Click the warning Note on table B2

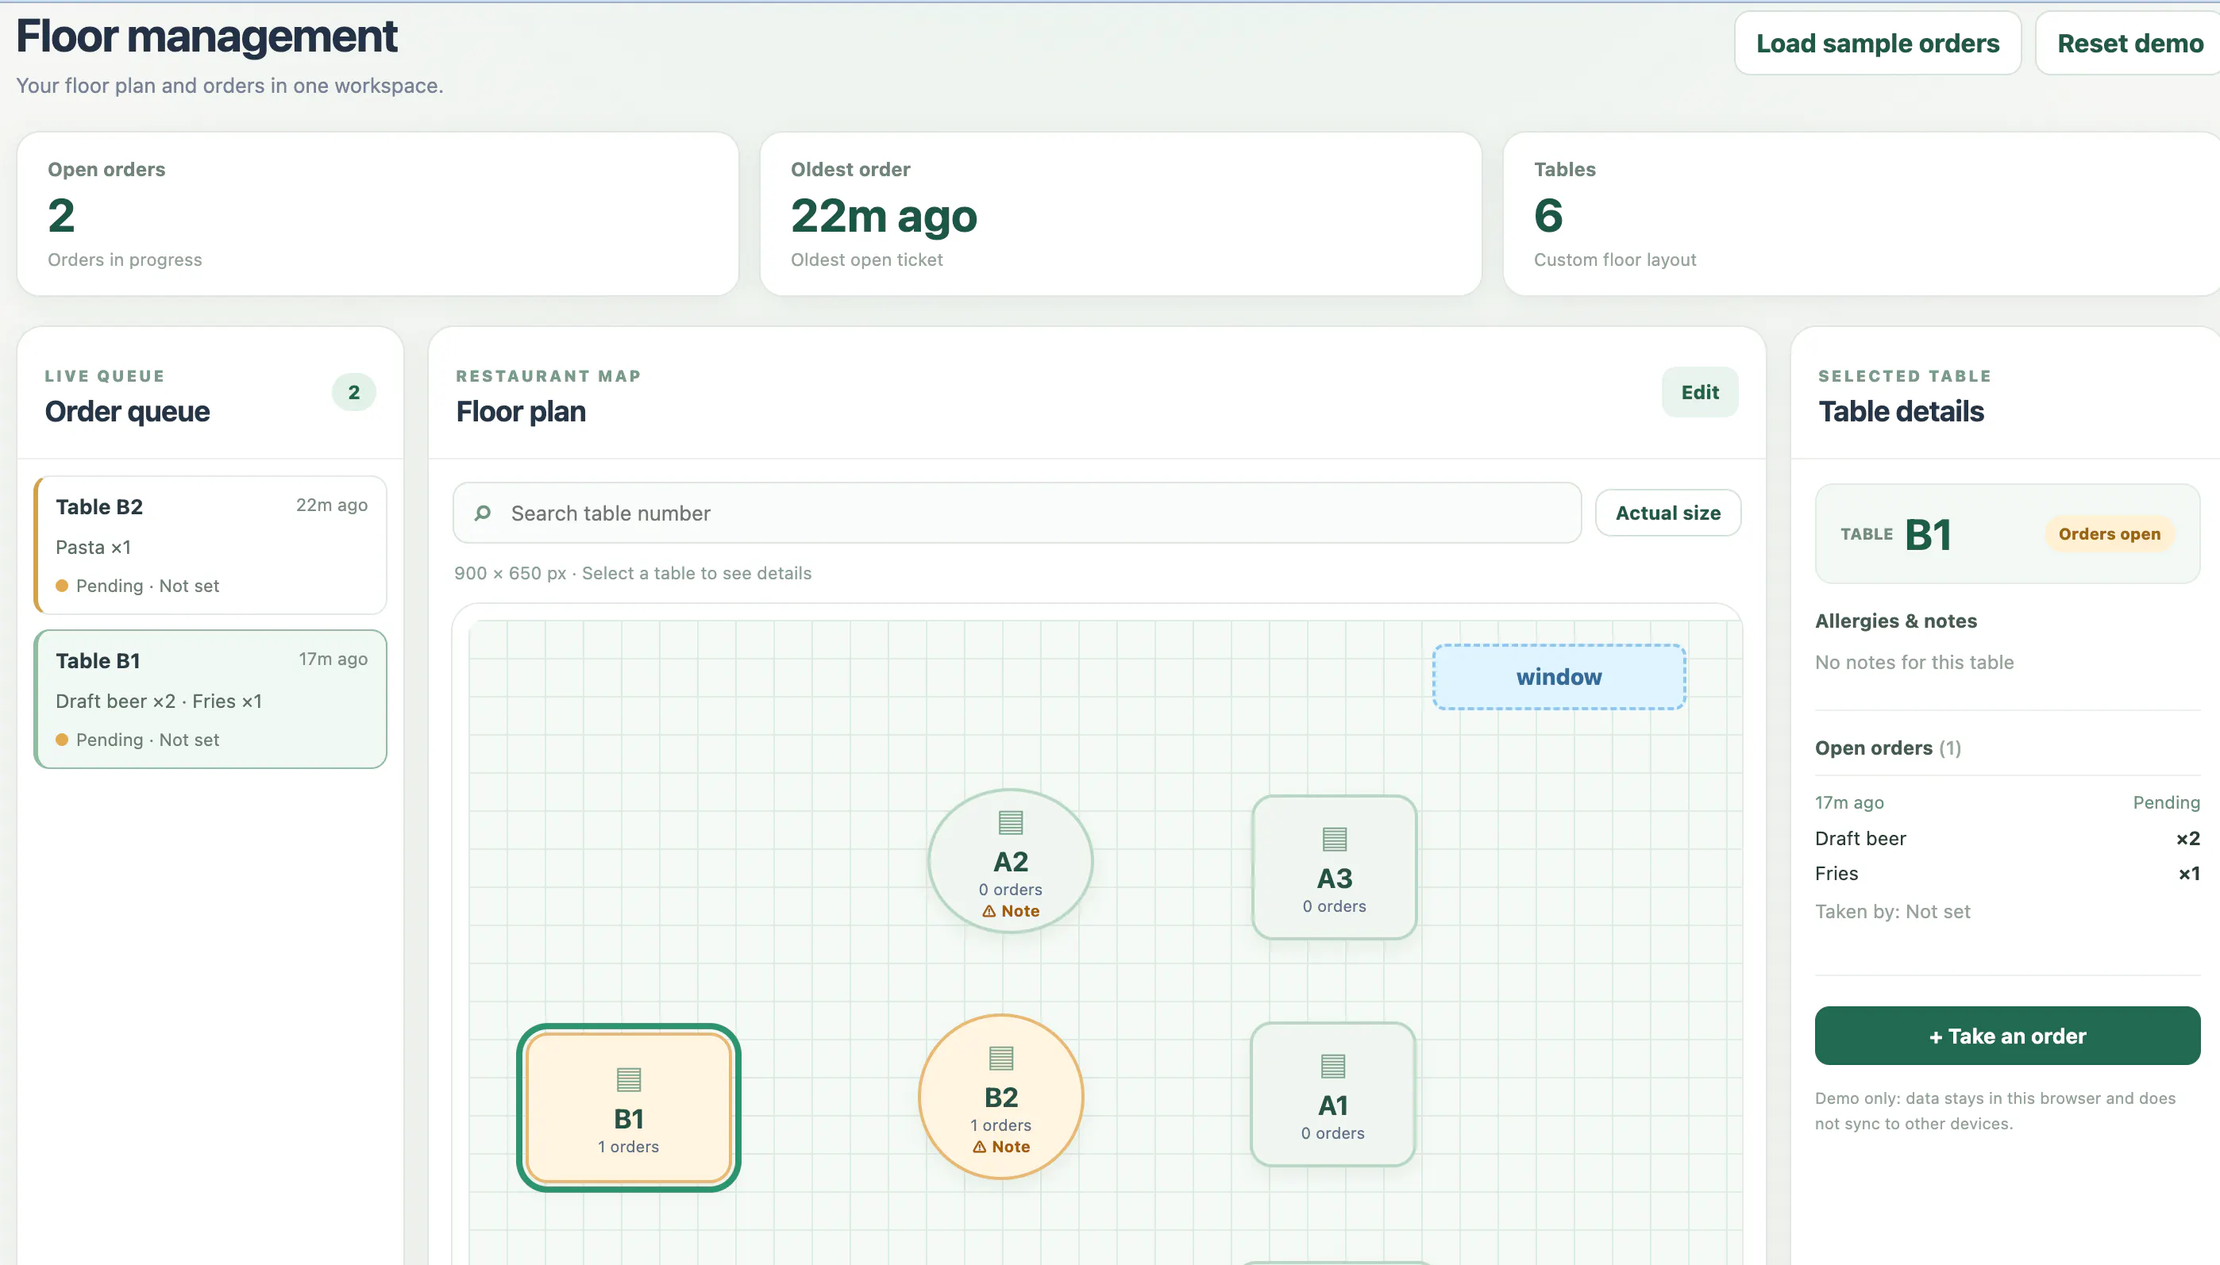pyautogui.click(x=1001, y=1146)
